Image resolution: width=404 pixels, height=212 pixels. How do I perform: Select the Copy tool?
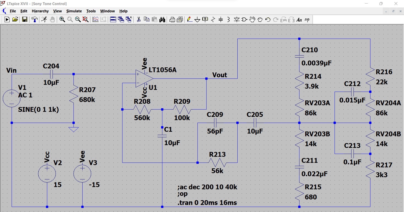(x=146, y=19)
